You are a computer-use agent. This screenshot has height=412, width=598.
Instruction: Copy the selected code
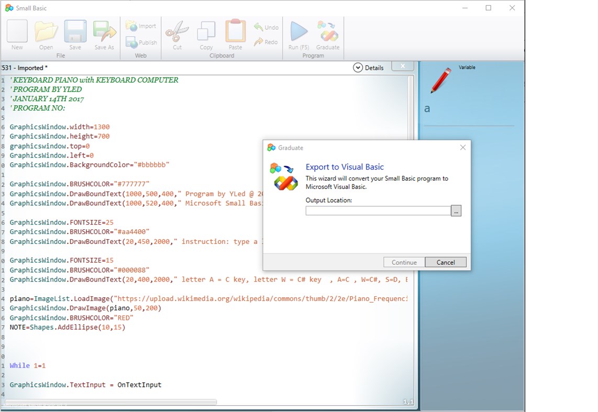[206, 32]
